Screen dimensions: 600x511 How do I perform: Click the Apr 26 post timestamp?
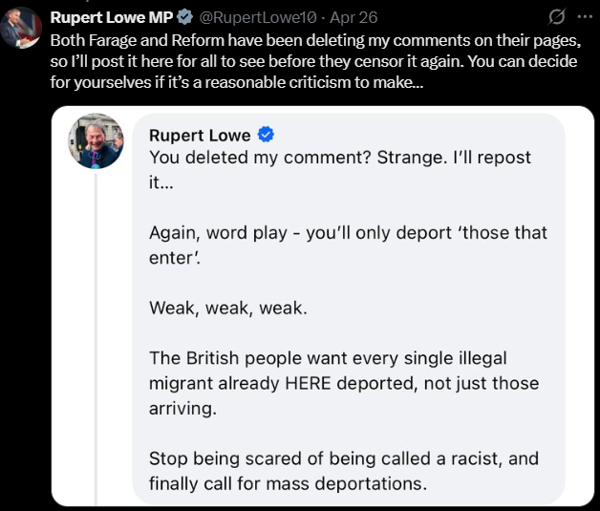tap(354, 17)
